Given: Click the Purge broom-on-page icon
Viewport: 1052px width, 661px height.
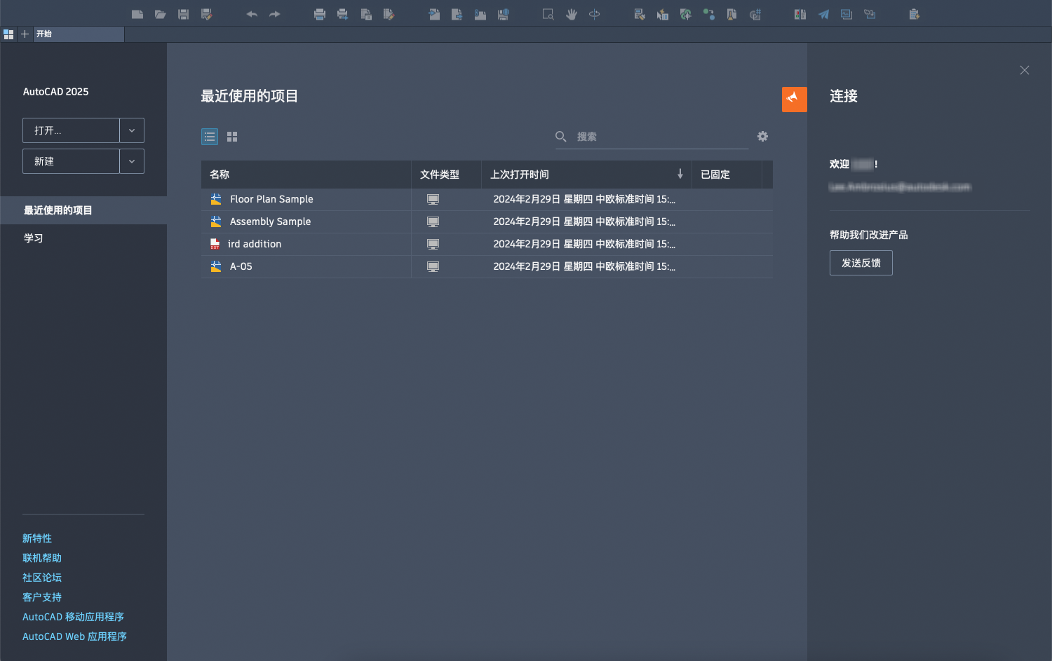Looking at the screenshot, I should click(732, 14).
